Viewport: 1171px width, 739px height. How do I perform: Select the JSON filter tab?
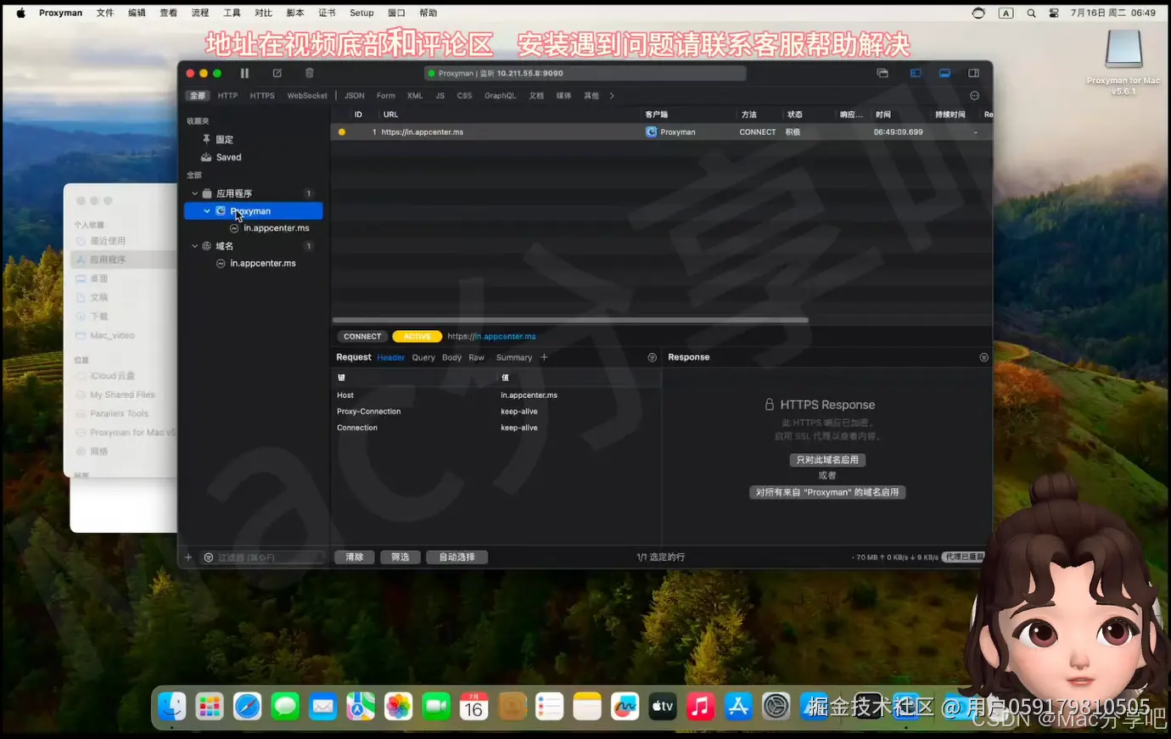355,96
